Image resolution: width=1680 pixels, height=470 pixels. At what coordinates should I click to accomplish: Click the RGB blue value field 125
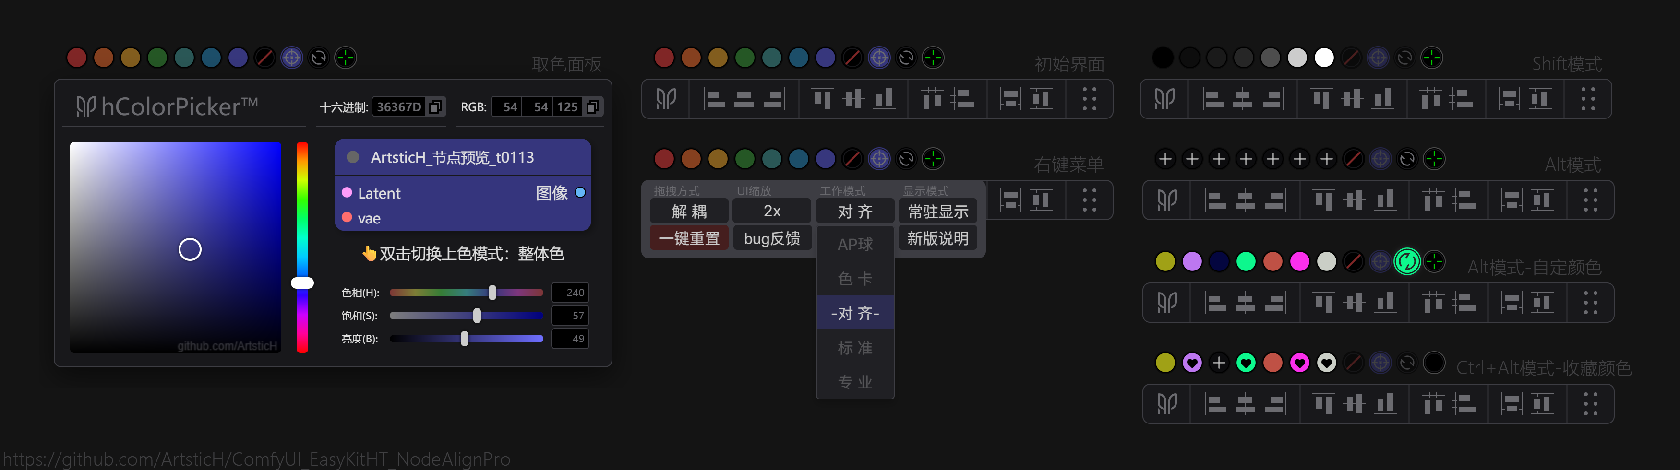[567, 106]
